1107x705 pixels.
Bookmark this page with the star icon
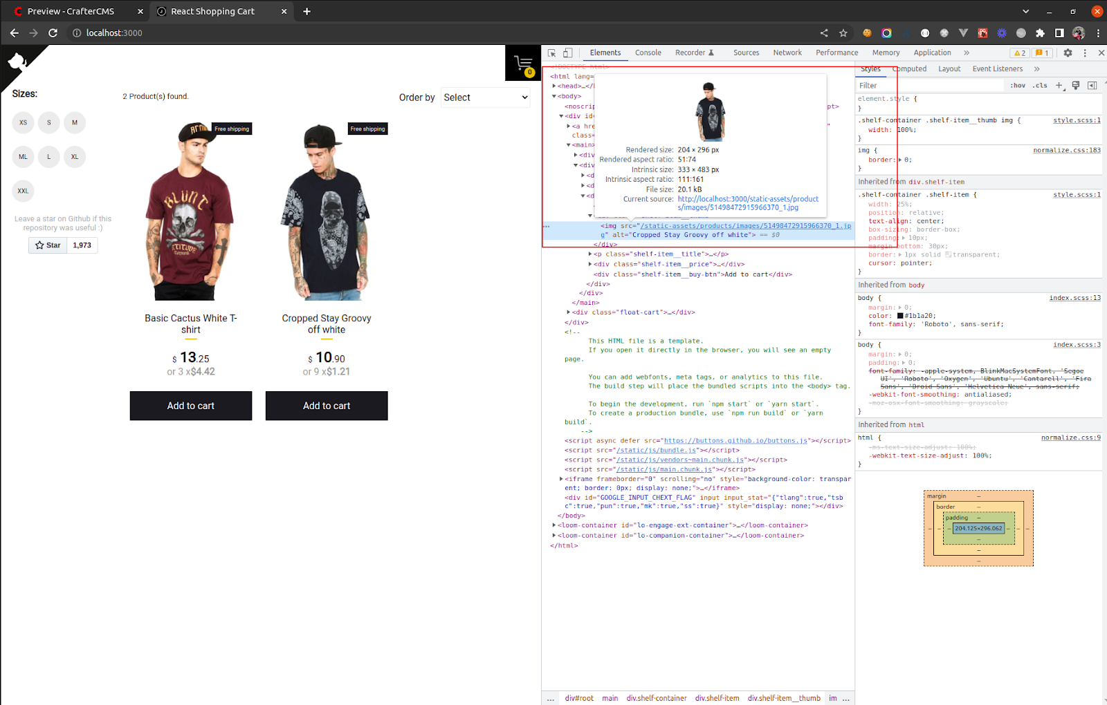coord(843,32)
